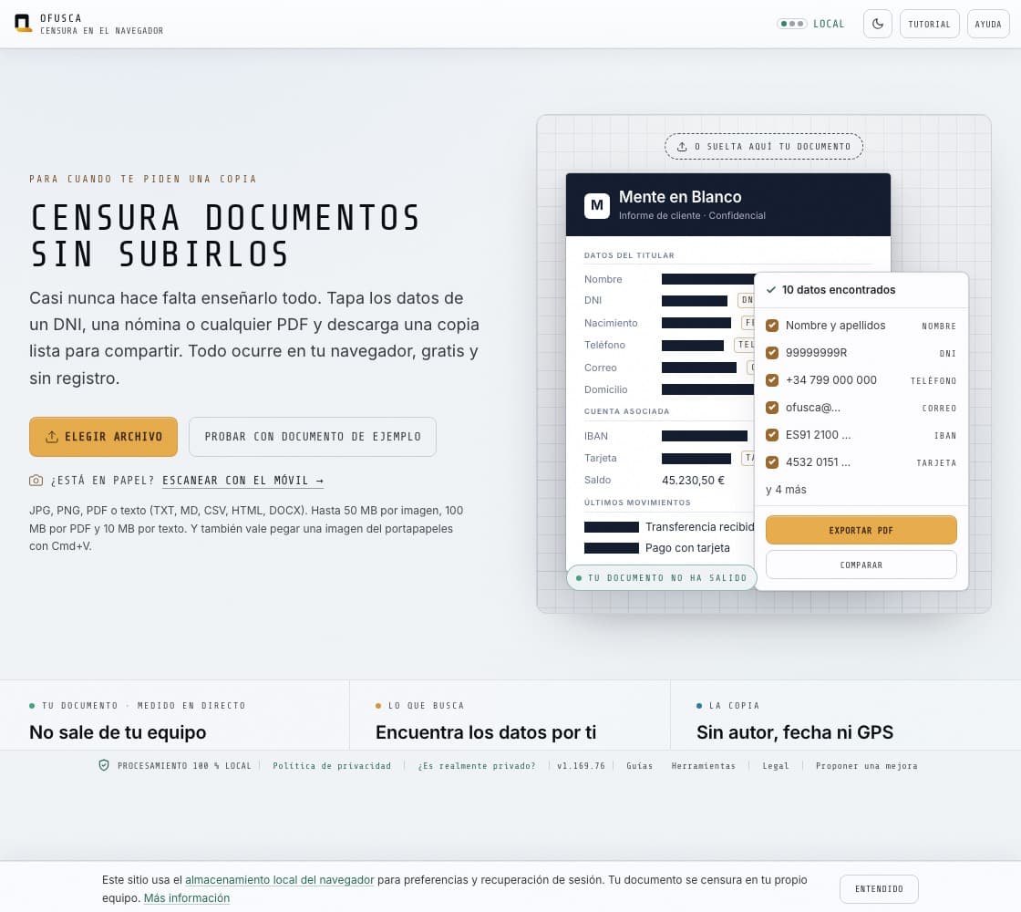The width and height of the screenshot is (1021, 912).
Task: Click 'Tu documento no ha salido' badge
Action: pos(661,578)
